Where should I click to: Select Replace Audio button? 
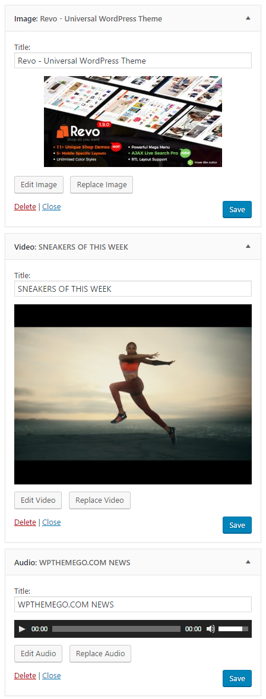tap(100, 654)
